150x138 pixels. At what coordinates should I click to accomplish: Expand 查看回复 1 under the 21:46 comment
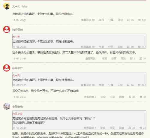(x=91, y=58)
